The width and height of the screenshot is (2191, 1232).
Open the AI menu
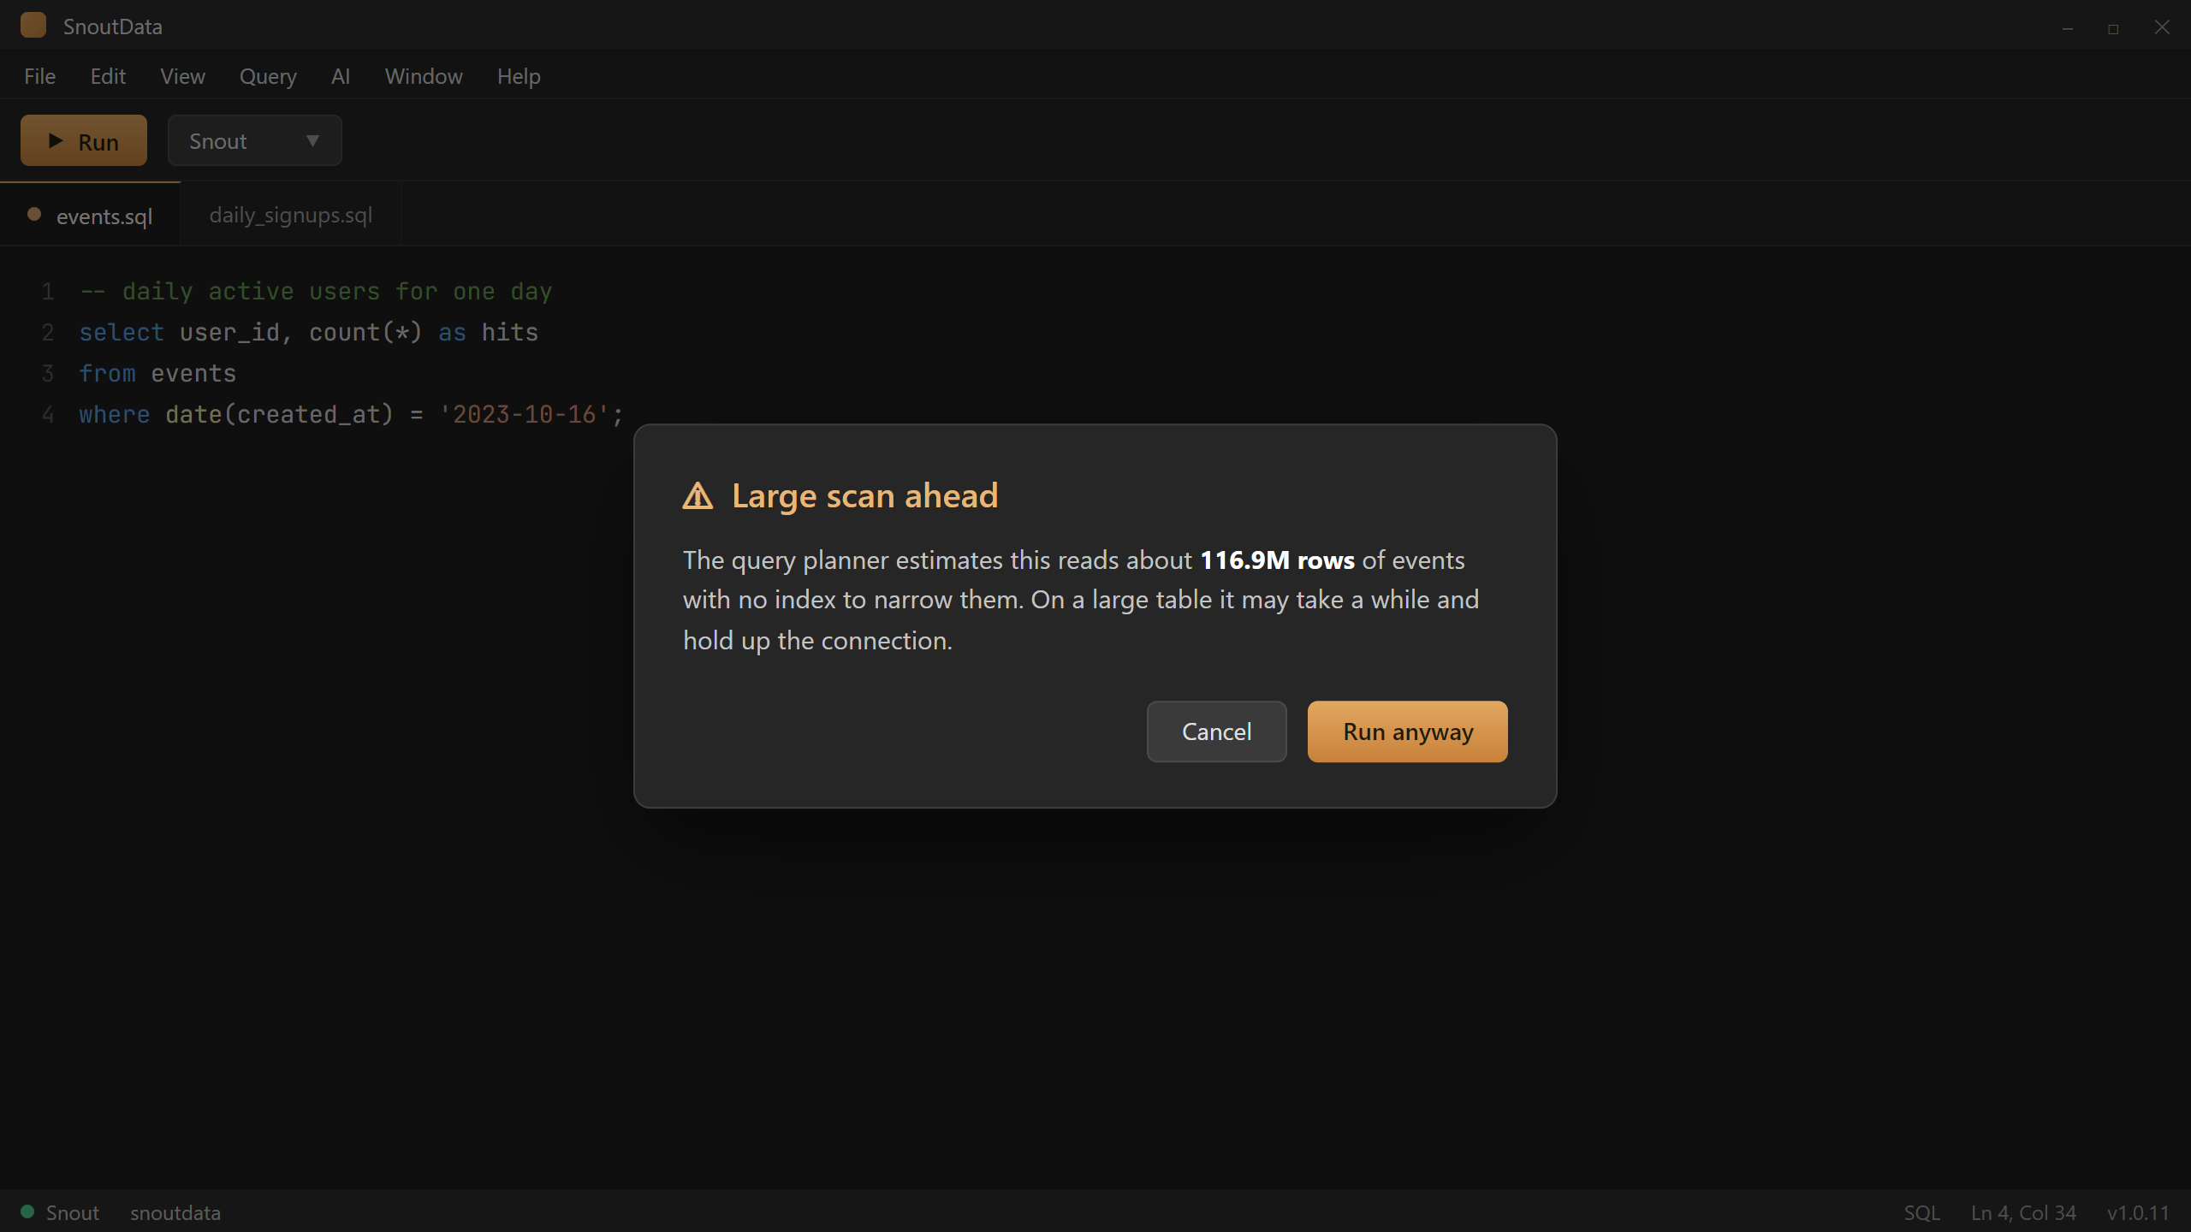pyautogui.click(x=341, y=76)
